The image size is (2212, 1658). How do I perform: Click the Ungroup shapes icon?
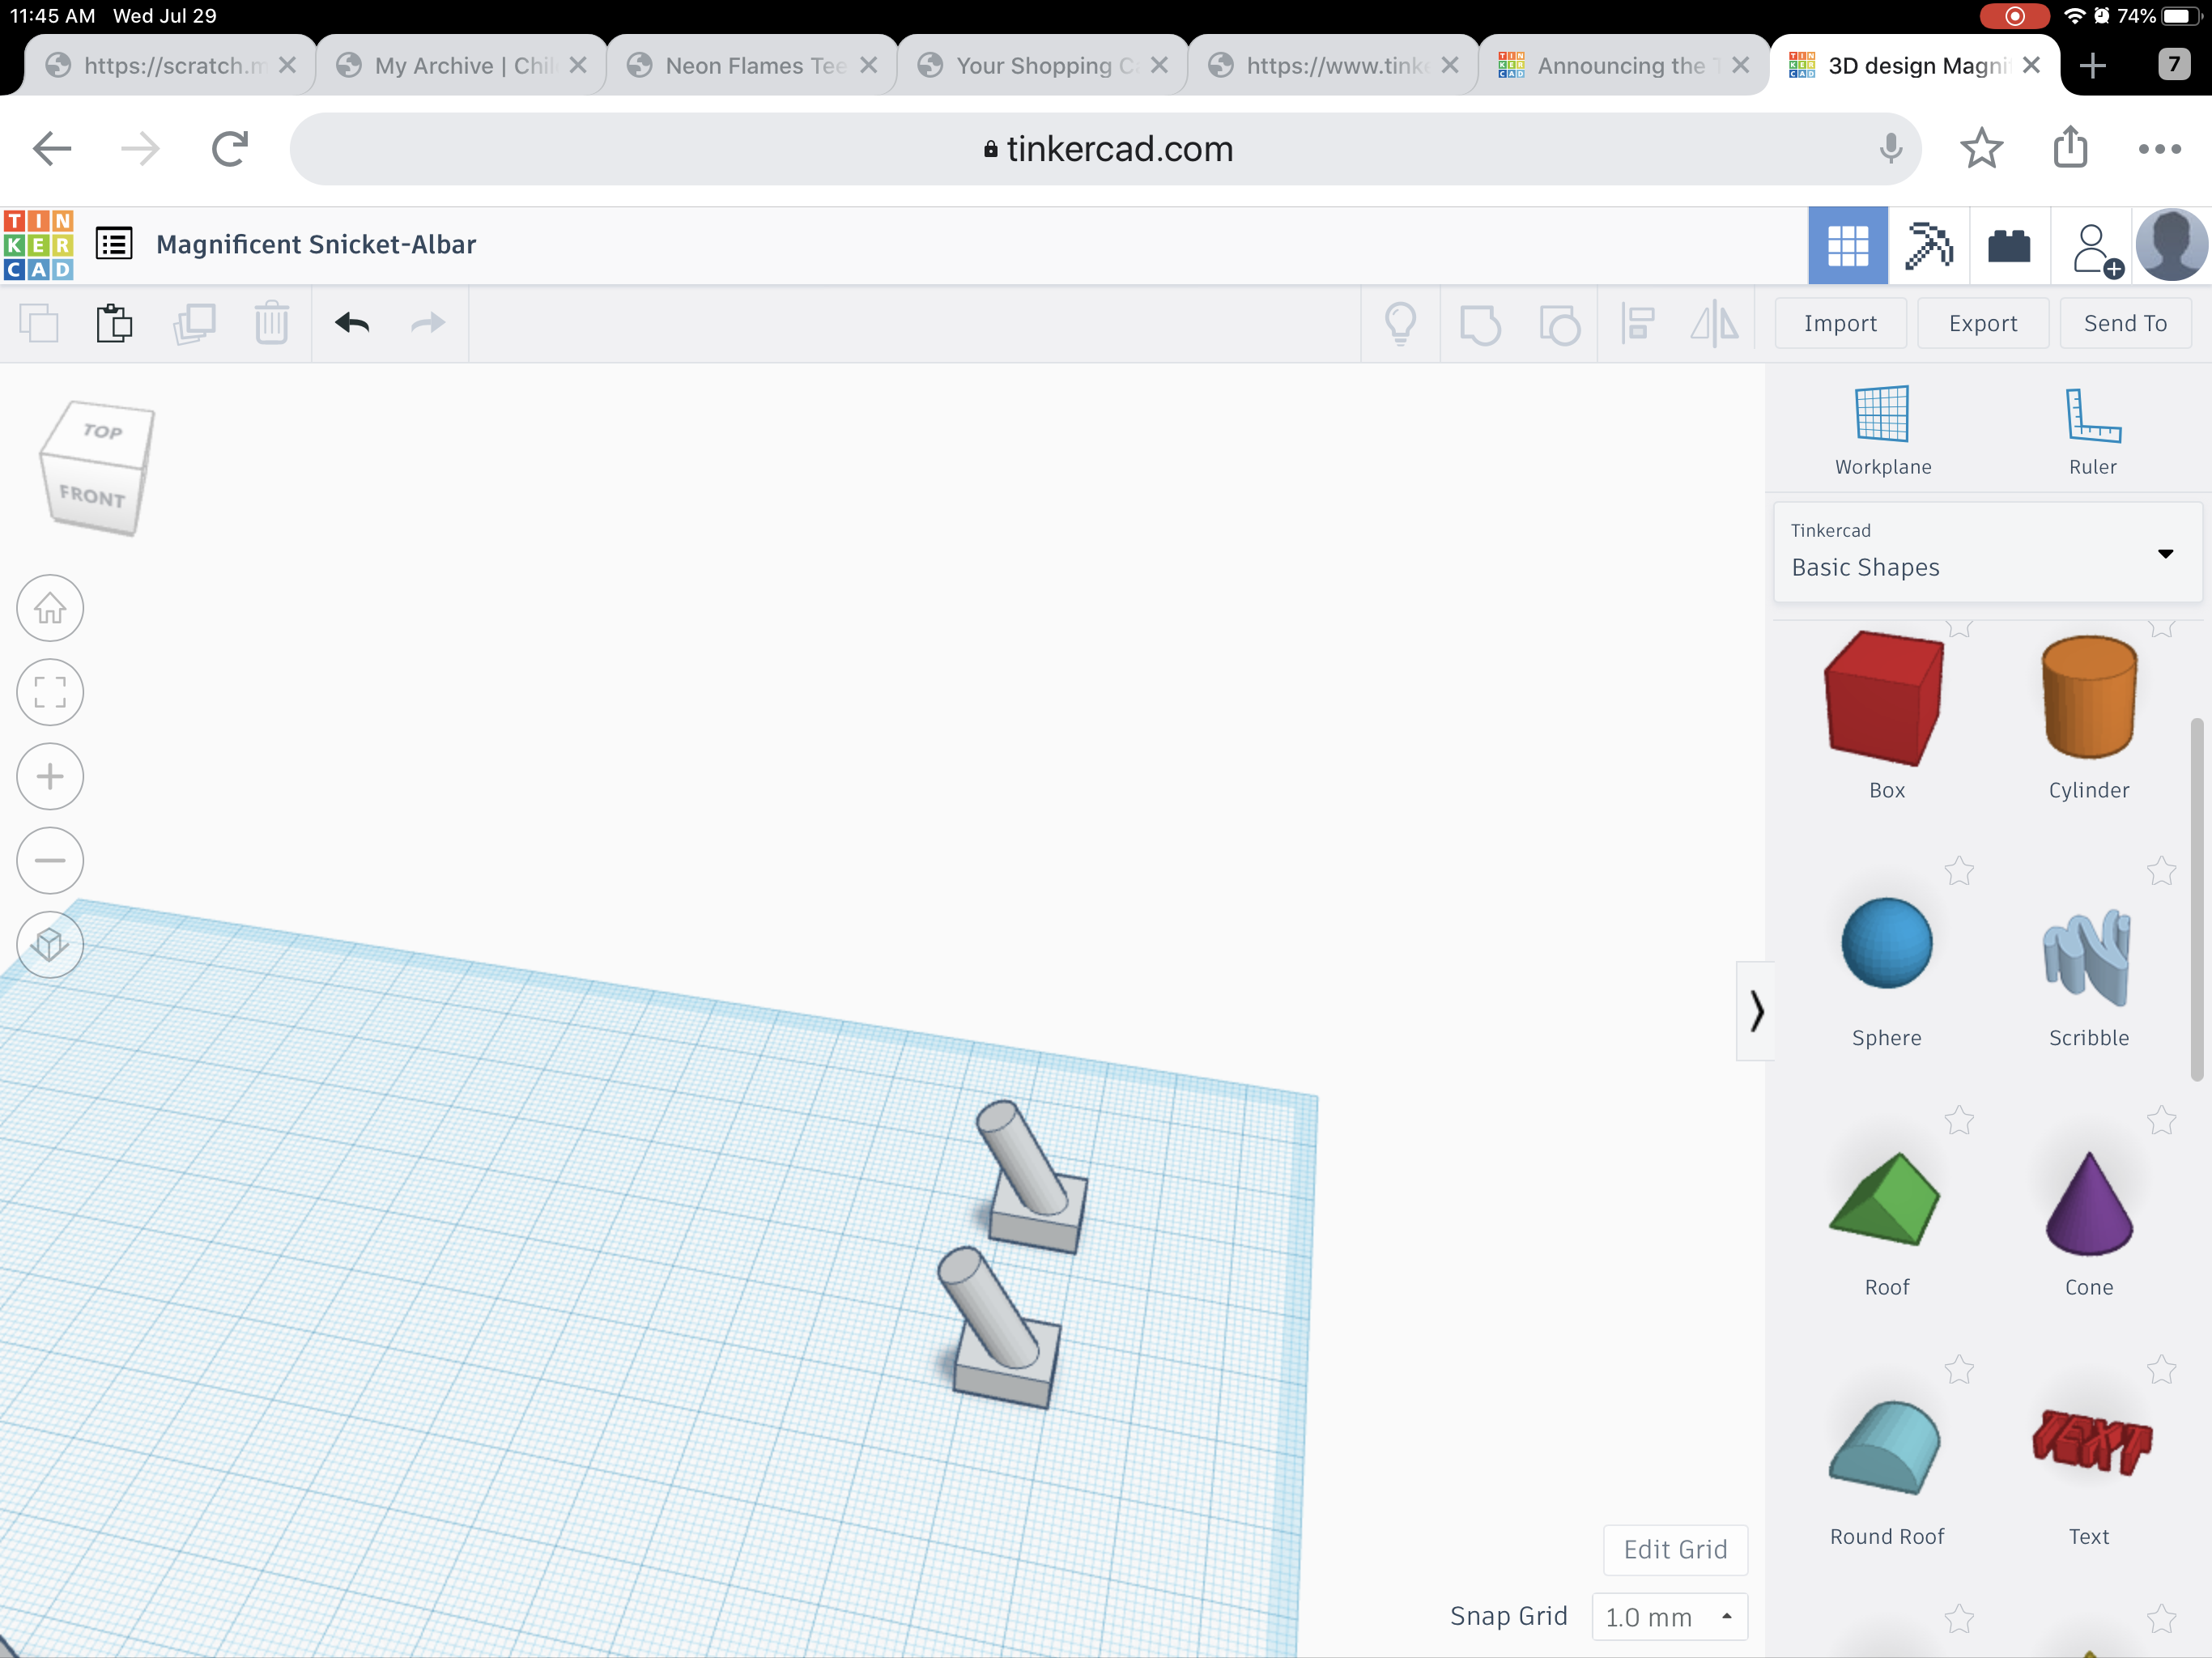[x=1560, y=325]
